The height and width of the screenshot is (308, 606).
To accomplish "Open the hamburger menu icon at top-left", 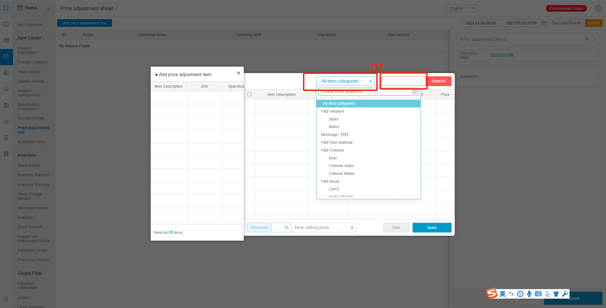I will pyautogui.click(x=6, y=8).
